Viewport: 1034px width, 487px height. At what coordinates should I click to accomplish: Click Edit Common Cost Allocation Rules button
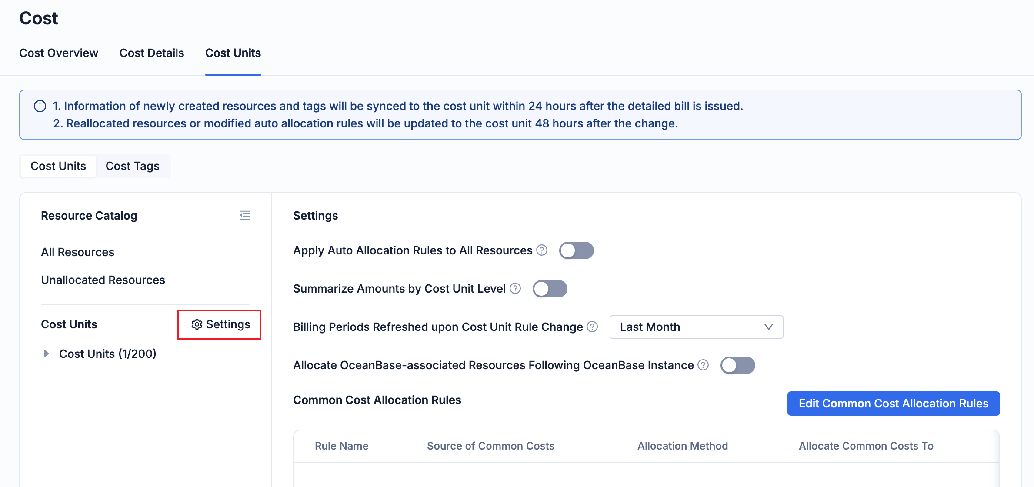coord(893,404)
